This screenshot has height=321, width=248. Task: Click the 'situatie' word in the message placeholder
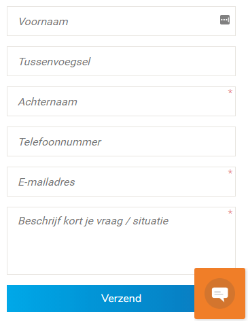pyautogui.click(x=151, y=221)
